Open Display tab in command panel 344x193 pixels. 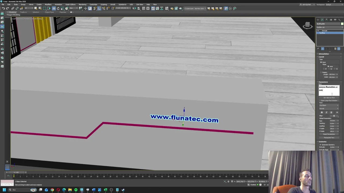point(335,20)
